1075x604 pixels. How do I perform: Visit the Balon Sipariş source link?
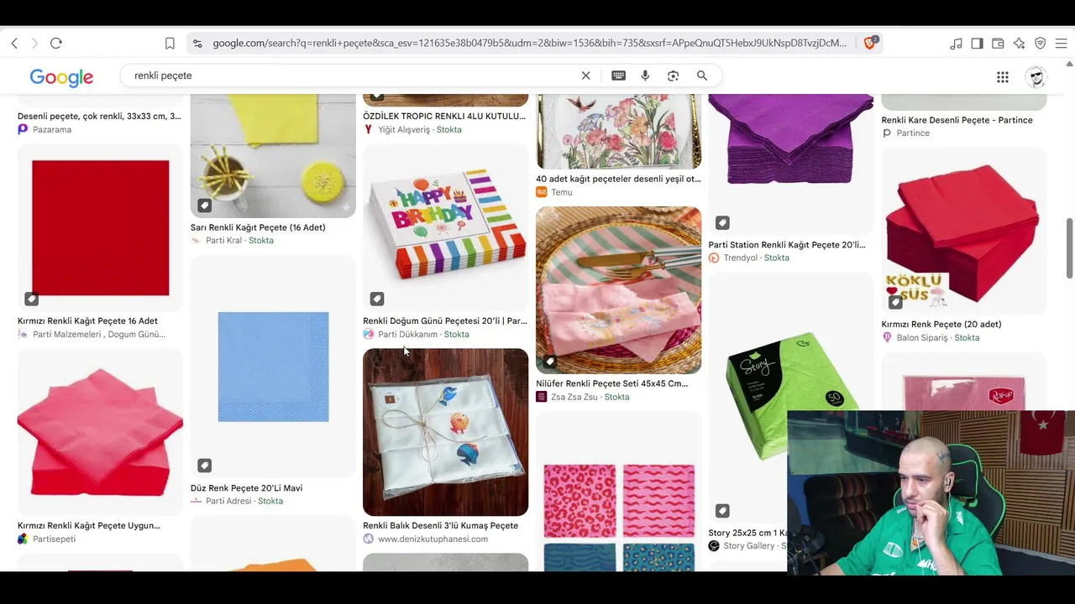(922, 337)
